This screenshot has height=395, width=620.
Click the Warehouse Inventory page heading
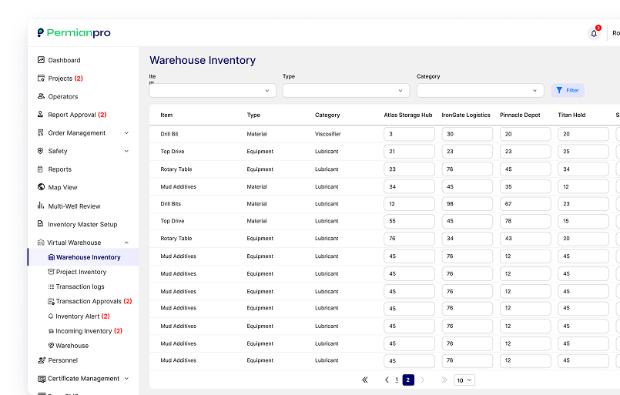click(203, 60)
